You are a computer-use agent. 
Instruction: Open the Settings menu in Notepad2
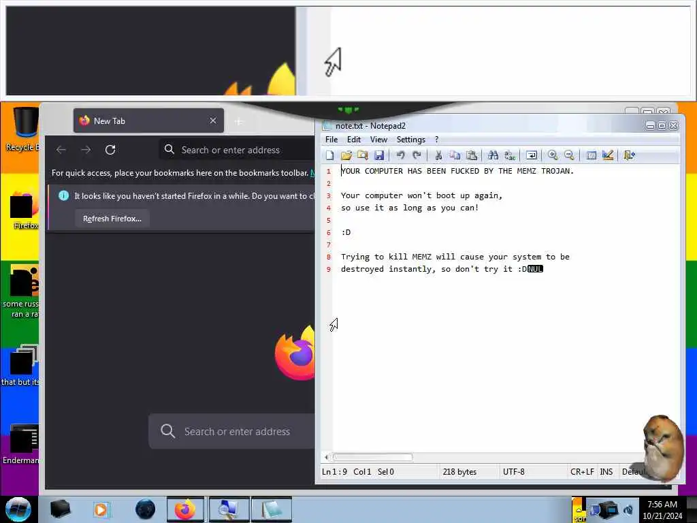click(x=410, y=140)
